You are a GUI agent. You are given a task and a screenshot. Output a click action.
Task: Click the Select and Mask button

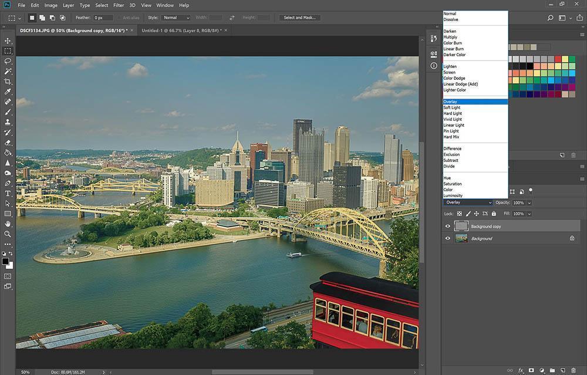coord(299,18)
